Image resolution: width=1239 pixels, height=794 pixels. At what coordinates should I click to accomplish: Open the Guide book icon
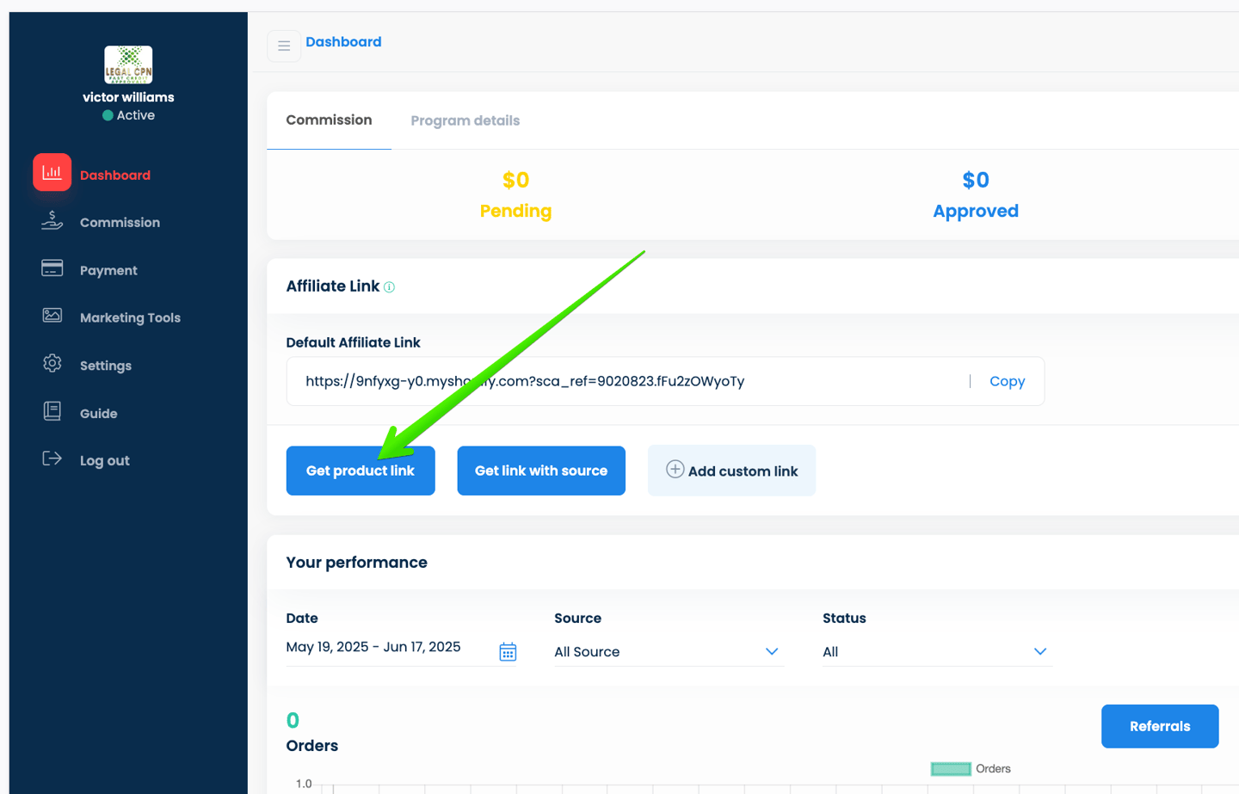pos(52,411)
